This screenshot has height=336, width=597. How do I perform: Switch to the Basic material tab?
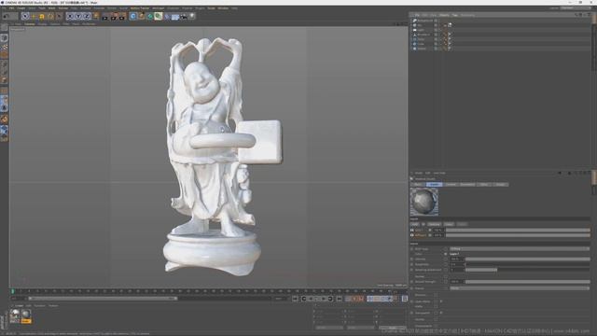pos(418,185)
